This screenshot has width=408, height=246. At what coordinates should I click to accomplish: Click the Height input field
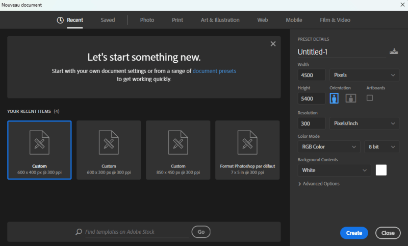click(312, 99)
